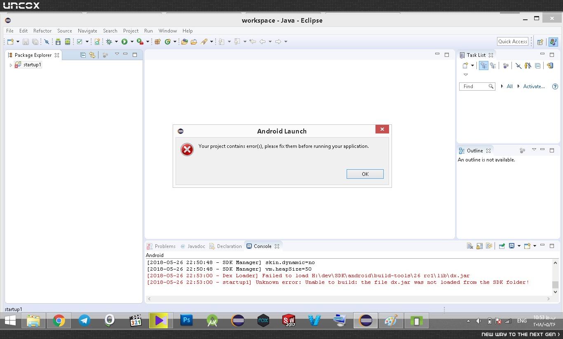Viewport: 563px width, 339px height.
Task: Open dropdown next to Run icon
Action: tap(132, 42)
